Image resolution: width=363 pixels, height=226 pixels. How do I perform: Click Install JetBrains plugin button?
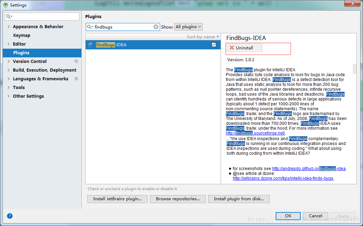117,199
